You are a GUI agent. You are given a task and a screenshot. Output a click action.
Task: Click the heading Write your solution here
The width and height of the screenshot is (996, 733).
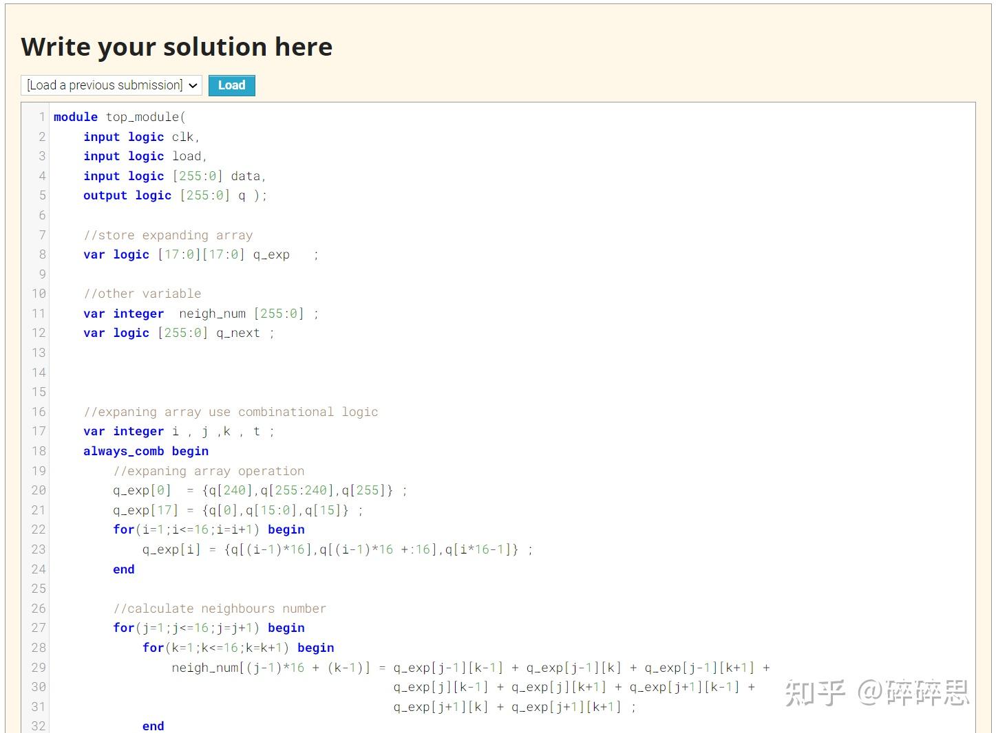click(177, 46)
